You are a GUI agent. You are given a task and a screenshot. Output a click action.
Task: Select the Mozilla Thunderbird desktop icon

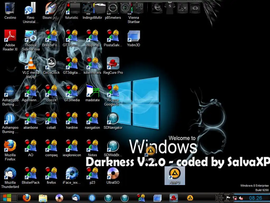tap(10, 177)
